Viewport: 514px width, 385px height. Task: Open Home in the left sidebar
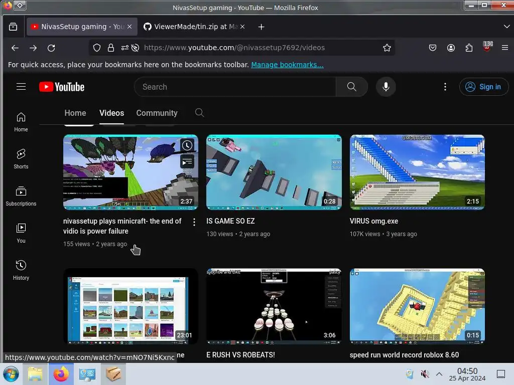coord(21,122)
